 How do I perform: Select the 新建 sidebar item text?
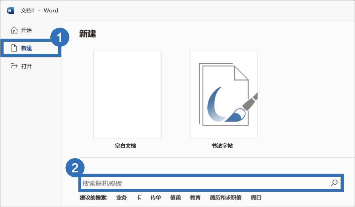[x=26, y=48]
